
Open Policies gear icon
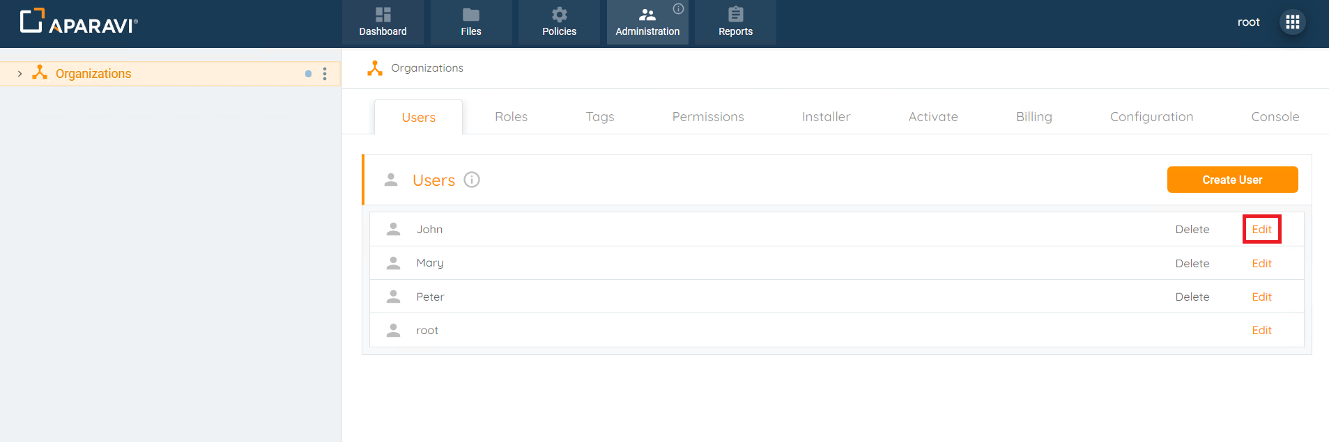(x=559, y=15)
